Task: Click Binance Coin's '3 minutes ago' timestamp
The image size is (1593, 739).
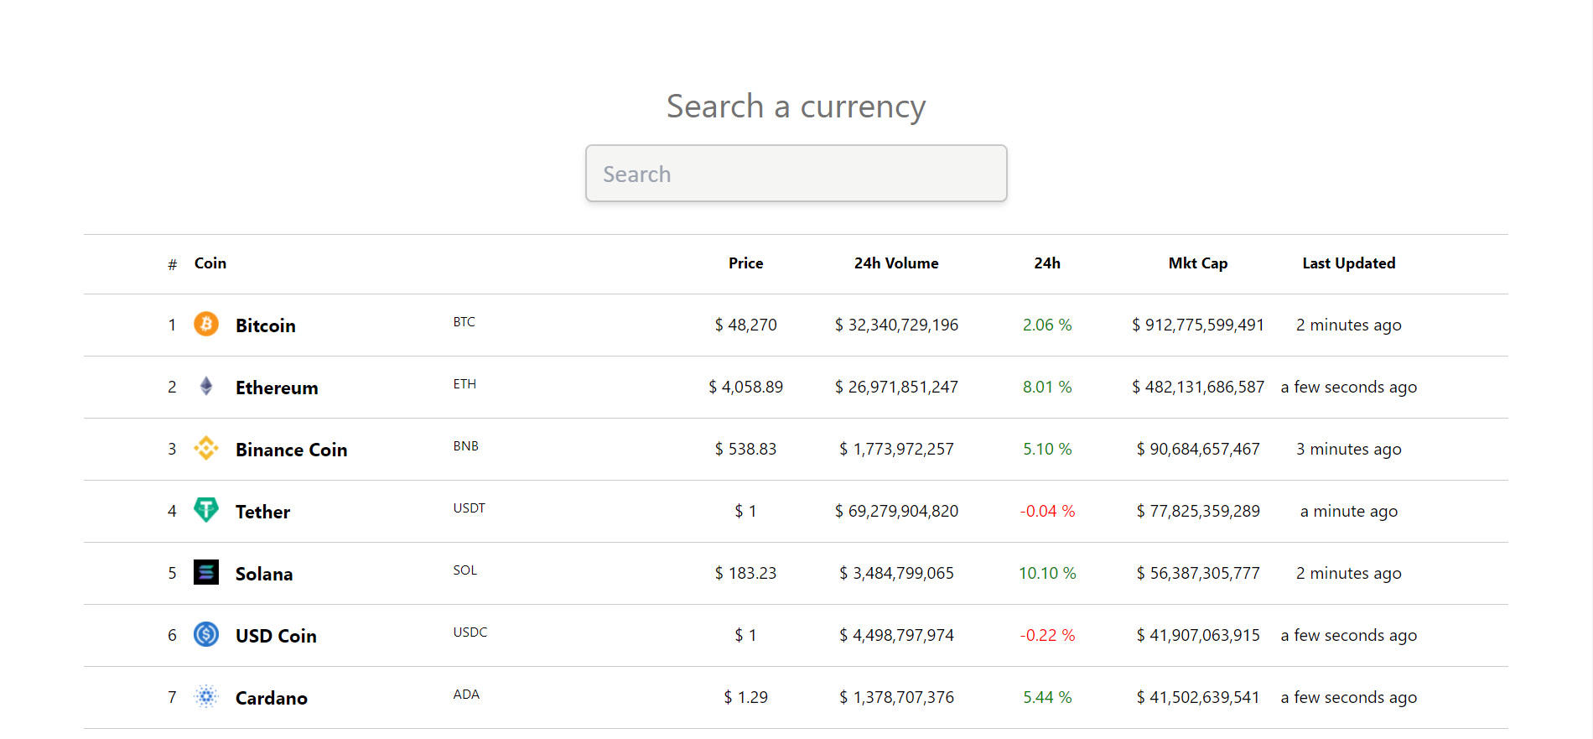Action: click(1349, 449)
